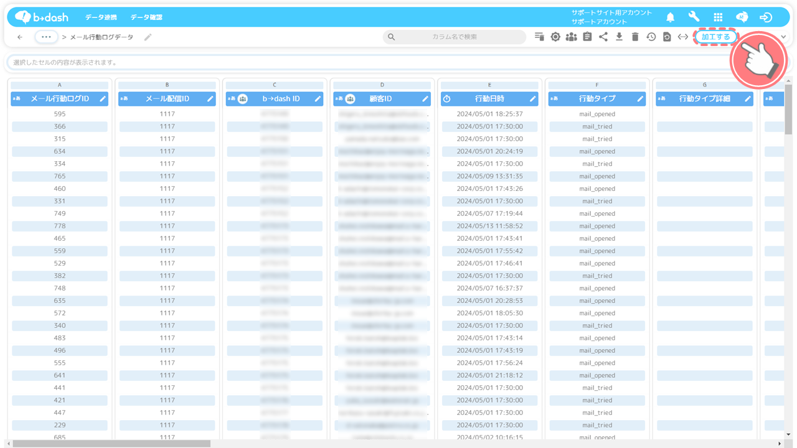This screenshot has height=448, width=797.
Task: Edit the b→dash ID column with its pencil
Action: pyautogui.click(x=318, y=98)
